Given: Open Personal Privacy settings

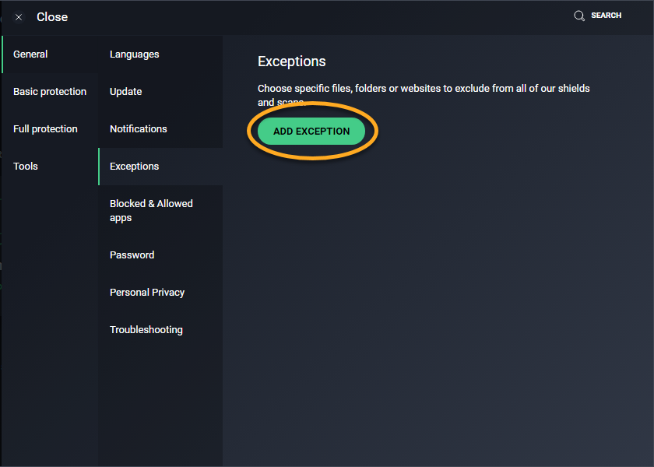Looking at the screenshot, I should (147, 293).
